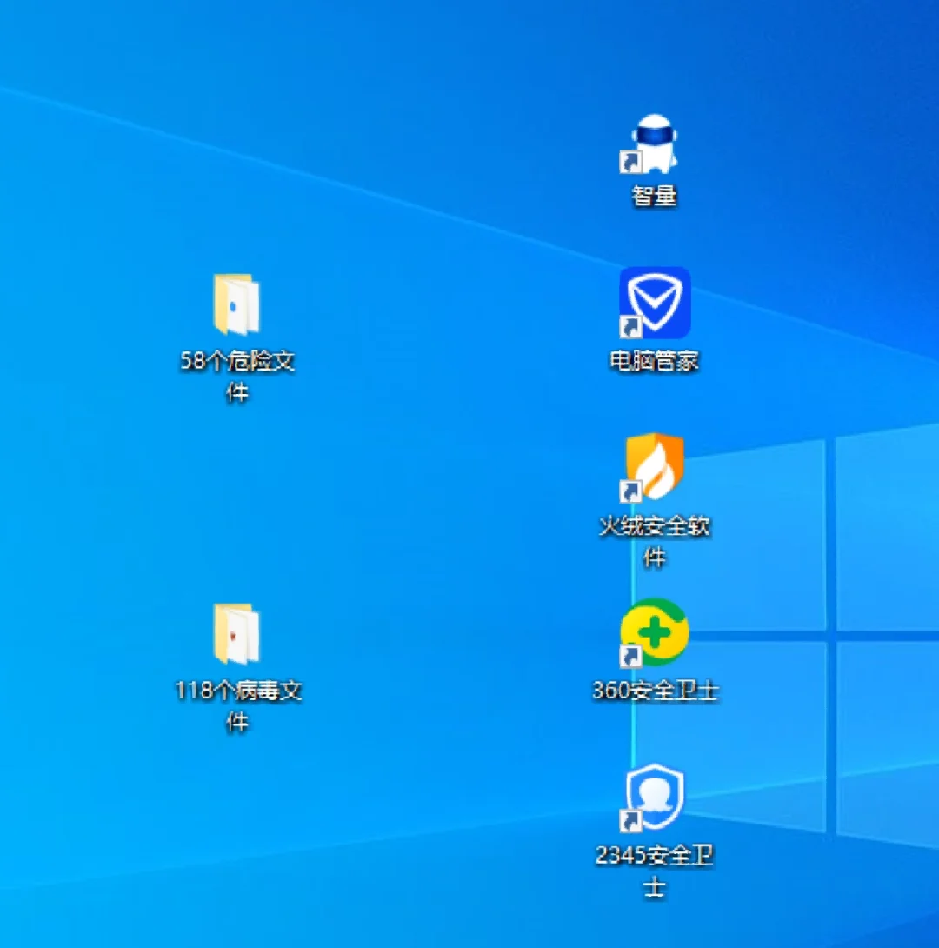
Task: Click the 智量 label text
Action: pyautogui.click(x=655, y=196)
